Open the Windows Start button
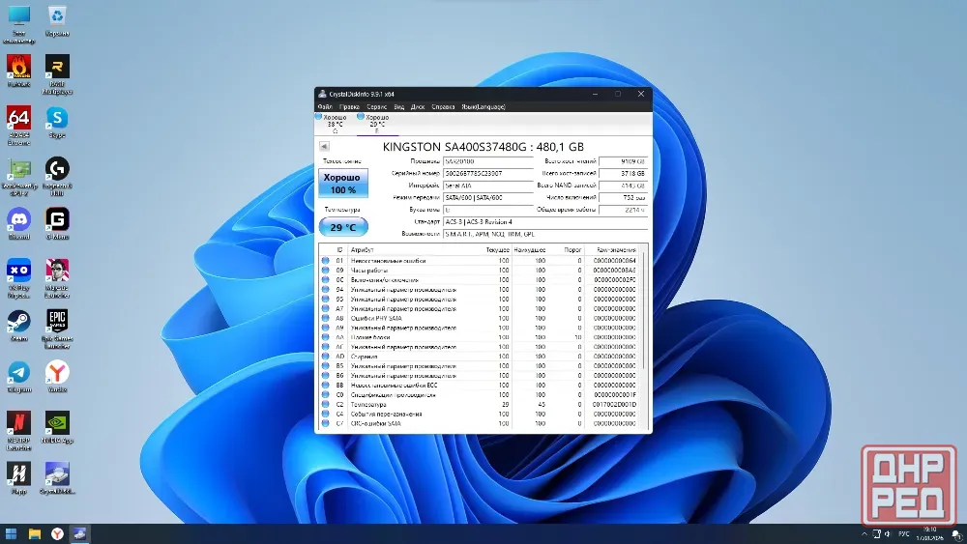 (x=11, y=533)
